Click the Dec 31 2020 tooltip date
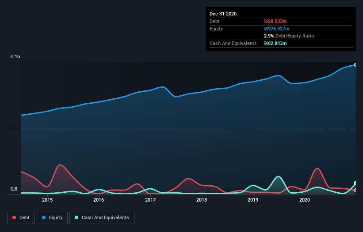363x232 pixels. [223, 14]
